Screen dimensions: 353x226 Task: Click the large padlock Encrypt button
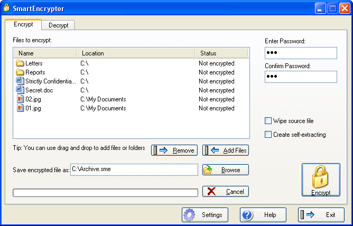pos(321,180)
